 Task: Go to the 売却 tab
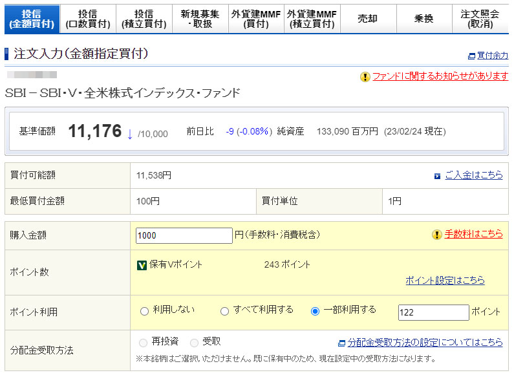(x=367, y=19)
